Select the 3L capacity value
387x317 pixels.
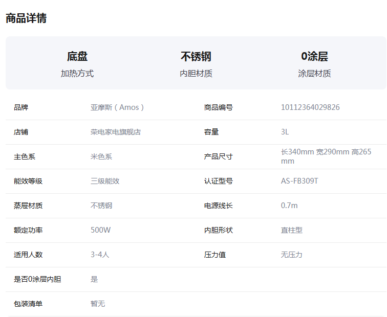click(x=285, y=132)
